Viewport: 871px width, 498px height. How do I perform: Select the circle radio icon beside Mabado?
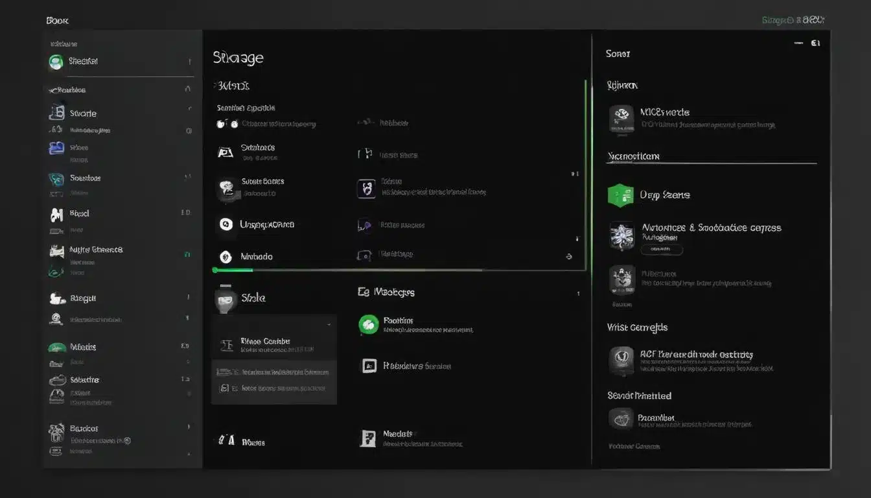(x=226, y=257)
